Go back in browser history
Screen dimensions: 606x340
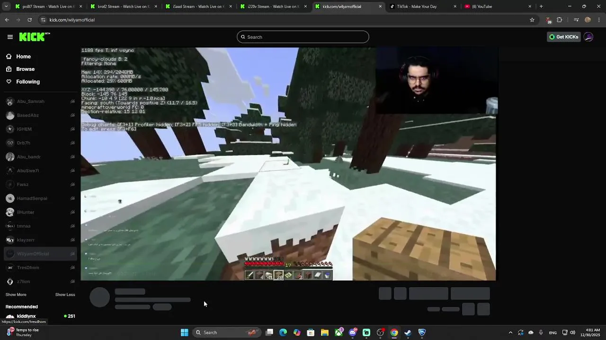7,20
